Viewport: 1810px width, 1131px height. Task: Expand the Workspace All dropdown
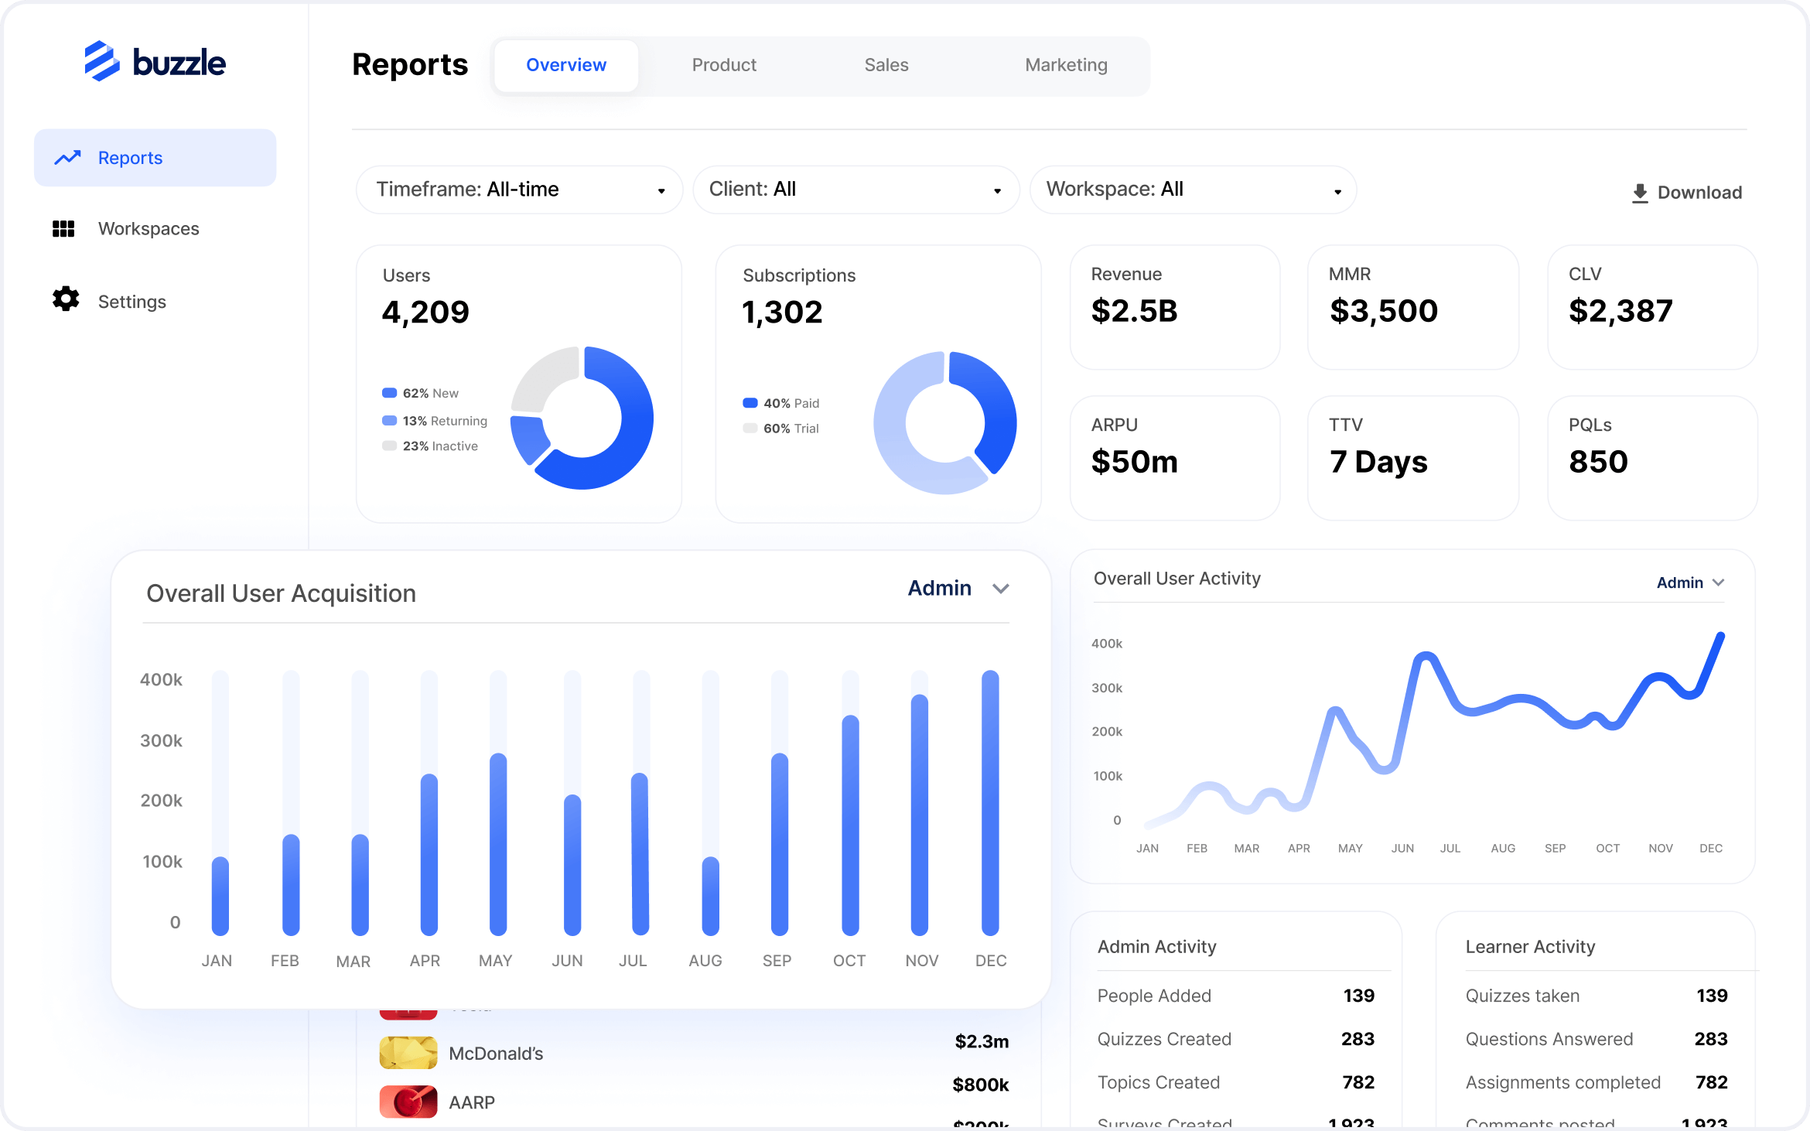coord(1193,190)
